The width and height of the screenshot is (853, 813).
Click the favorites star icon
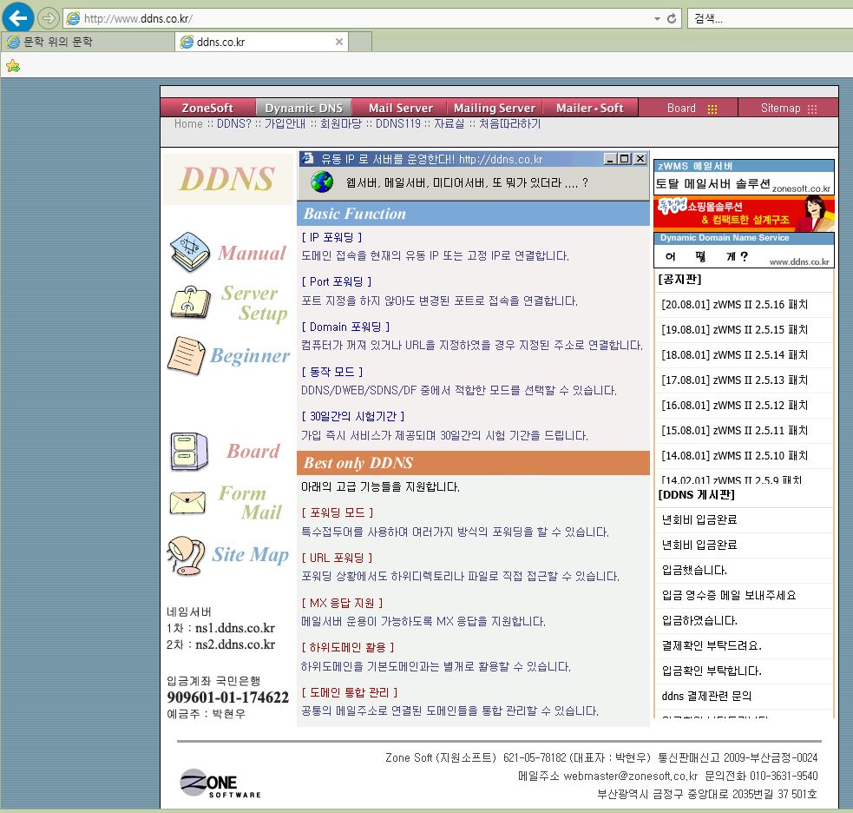(x=12, y=66)
